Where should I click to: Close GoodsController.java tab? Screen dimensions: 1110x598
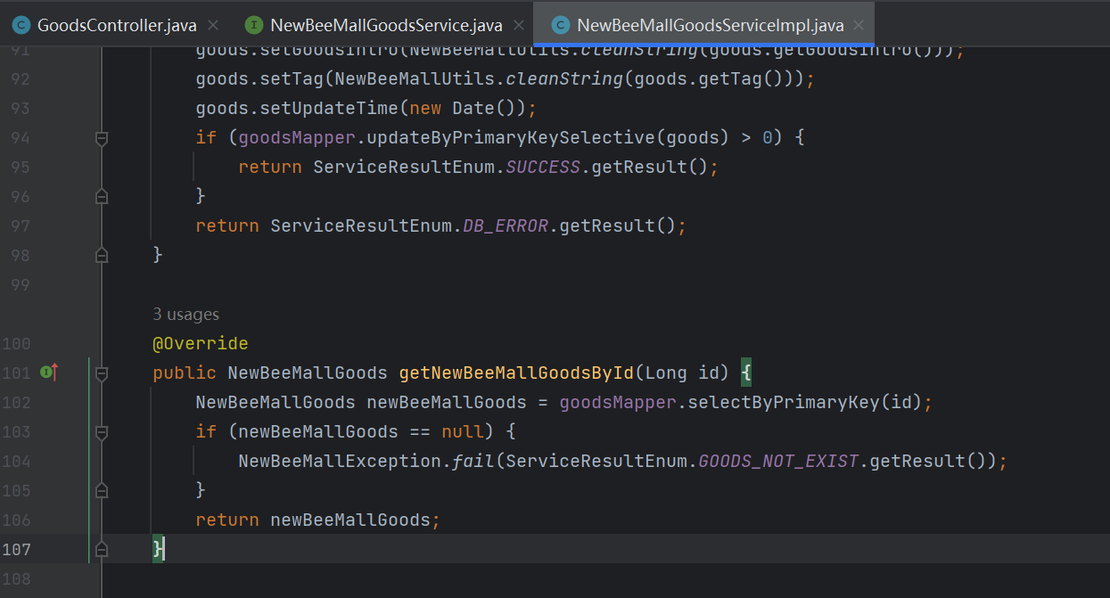point(212,26)
